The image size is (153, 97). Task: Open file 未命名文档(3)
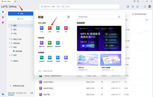tap(48, 82)
